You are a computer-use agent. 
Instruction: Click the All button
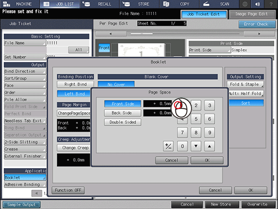(x=79, y=50)
